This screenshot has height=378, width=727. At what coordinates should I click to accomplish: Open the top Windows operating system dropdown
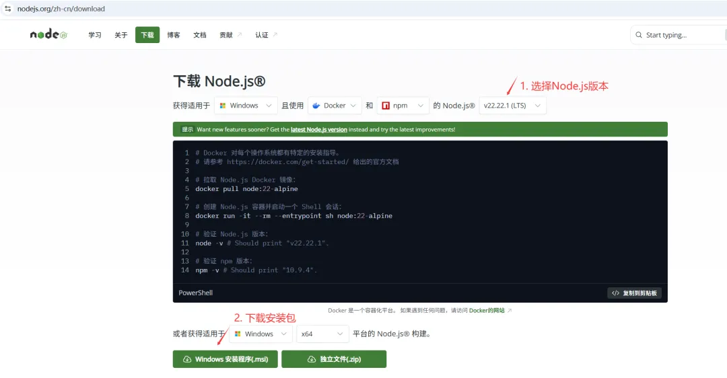pyautogui.click(x=246, y=106)
